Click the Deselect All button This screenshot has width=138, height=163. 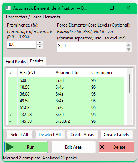point(50,135)
